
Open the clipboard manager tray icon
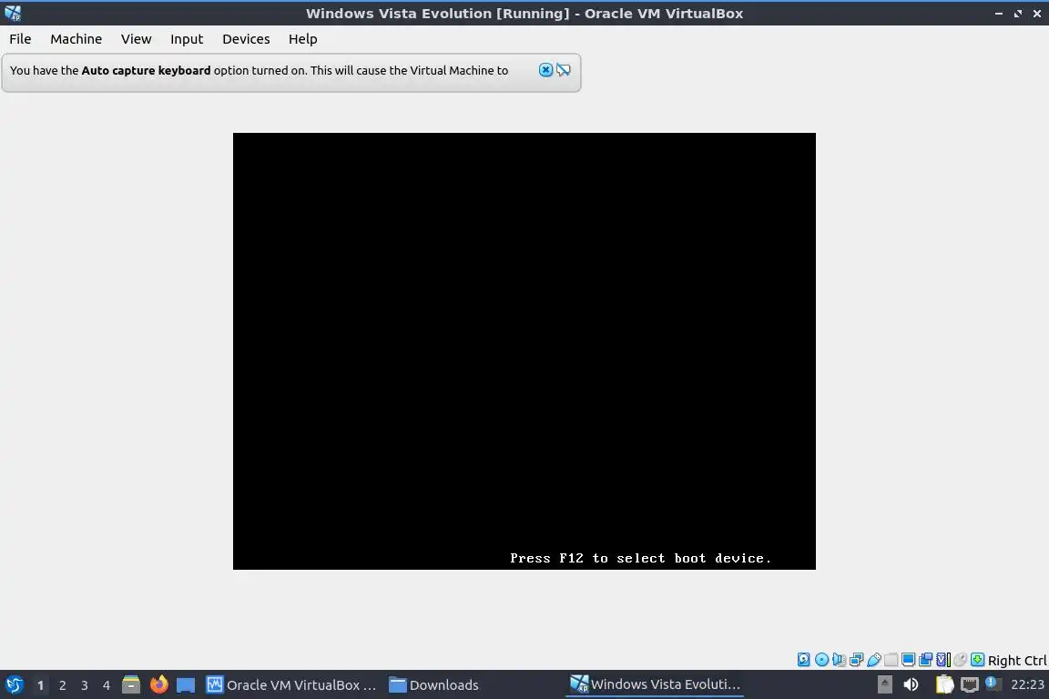[944, 684]
